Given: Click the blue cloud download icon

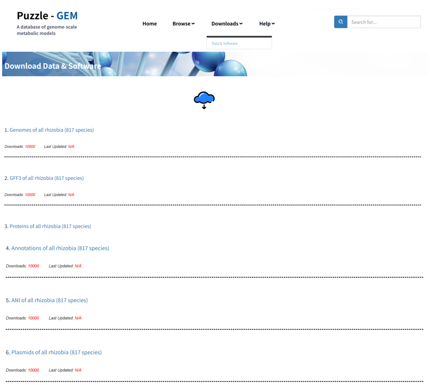Looking at the screenshot, I should (x=204, y=100).
